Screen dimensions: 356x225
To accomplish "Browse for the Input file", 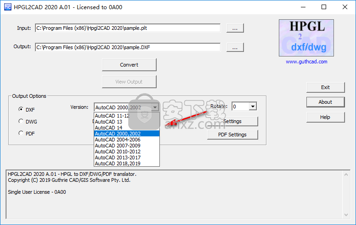I will (235, 28).
